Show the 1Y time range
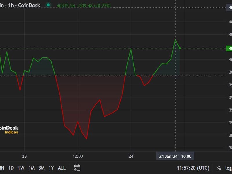Screen dimensions: 232x174 click(51, 168)
